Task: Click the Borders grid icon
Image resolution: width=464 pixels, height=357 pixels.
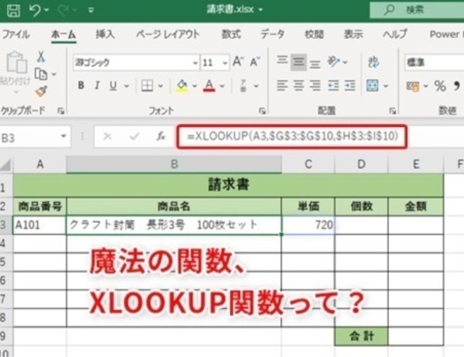Action: click(147, 86)
